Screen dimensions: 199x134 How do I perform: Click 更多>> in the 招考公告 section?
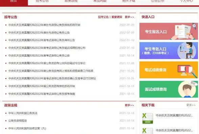129,17
